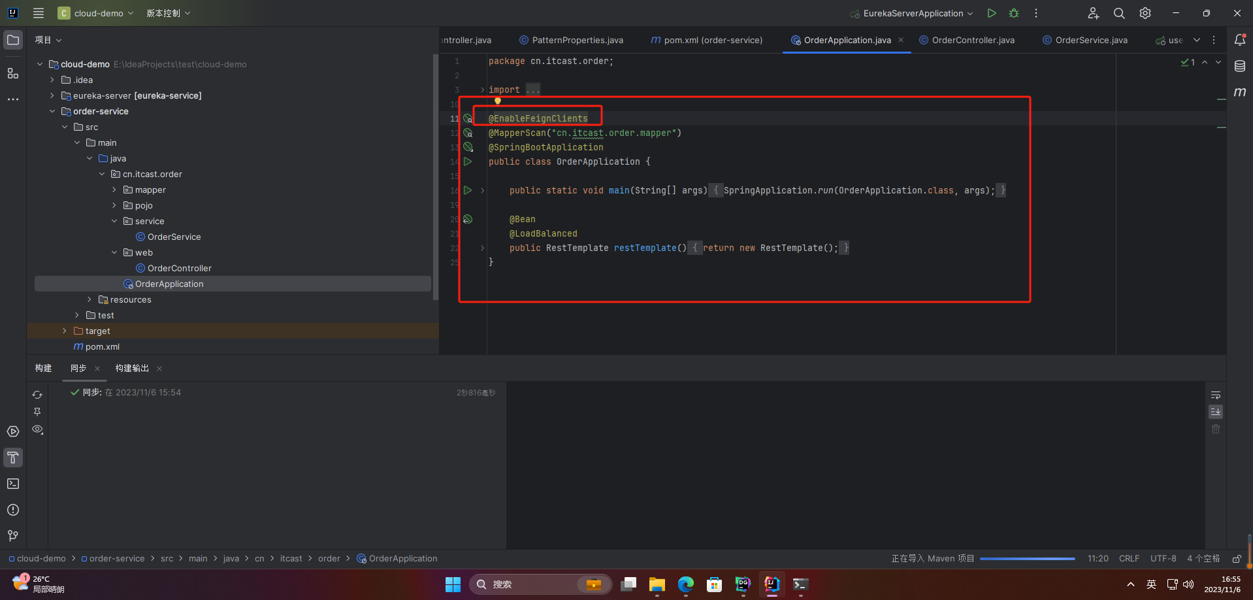Click the 4 个空格 indent setting
The height and width of the screenshot is (600, 1253).
click(1203, 558)
